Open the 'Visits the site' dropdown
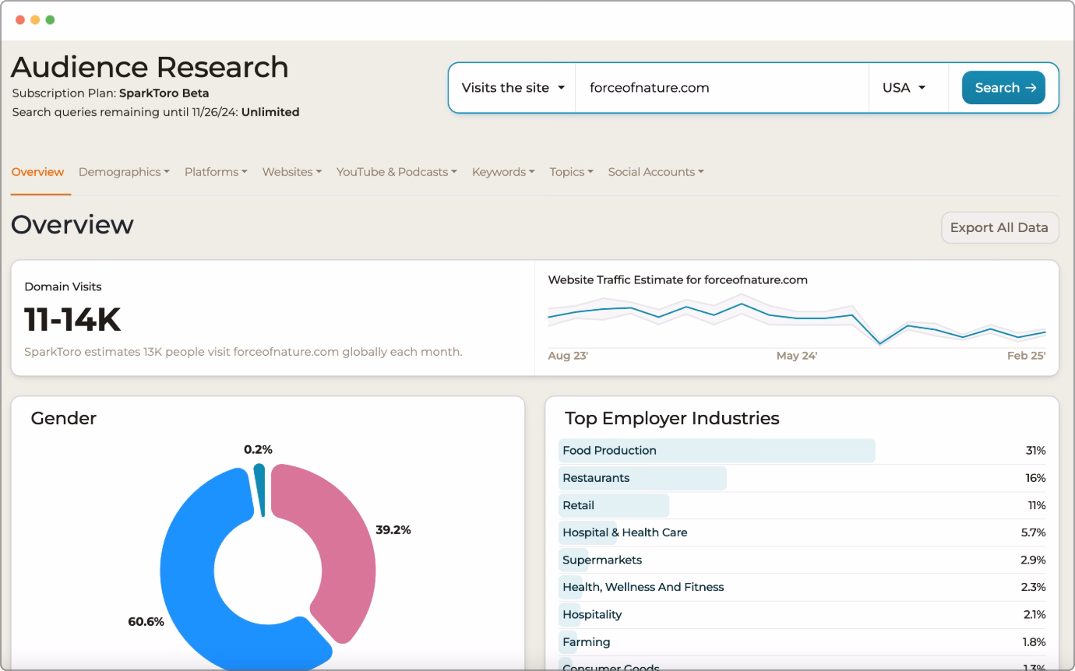Image resolution: width=1075 pixels, height=671 pixels. [513, 88]
